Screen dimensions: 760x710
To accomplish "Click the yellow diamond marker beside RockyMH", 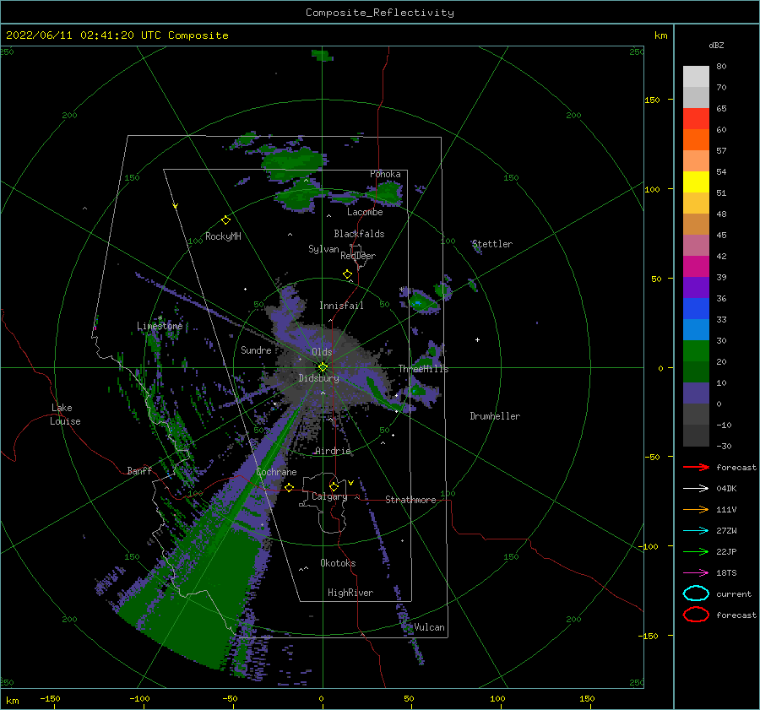I will [x=225, y=220].
